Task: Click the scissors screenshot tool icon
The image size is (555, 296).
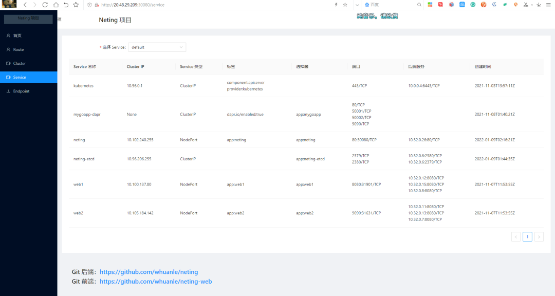Action: click(526, 5)
